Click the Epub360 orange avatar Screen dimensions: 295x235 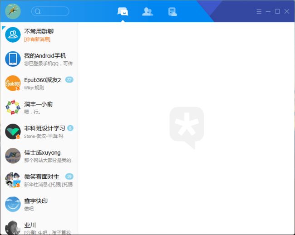(13, 83)
